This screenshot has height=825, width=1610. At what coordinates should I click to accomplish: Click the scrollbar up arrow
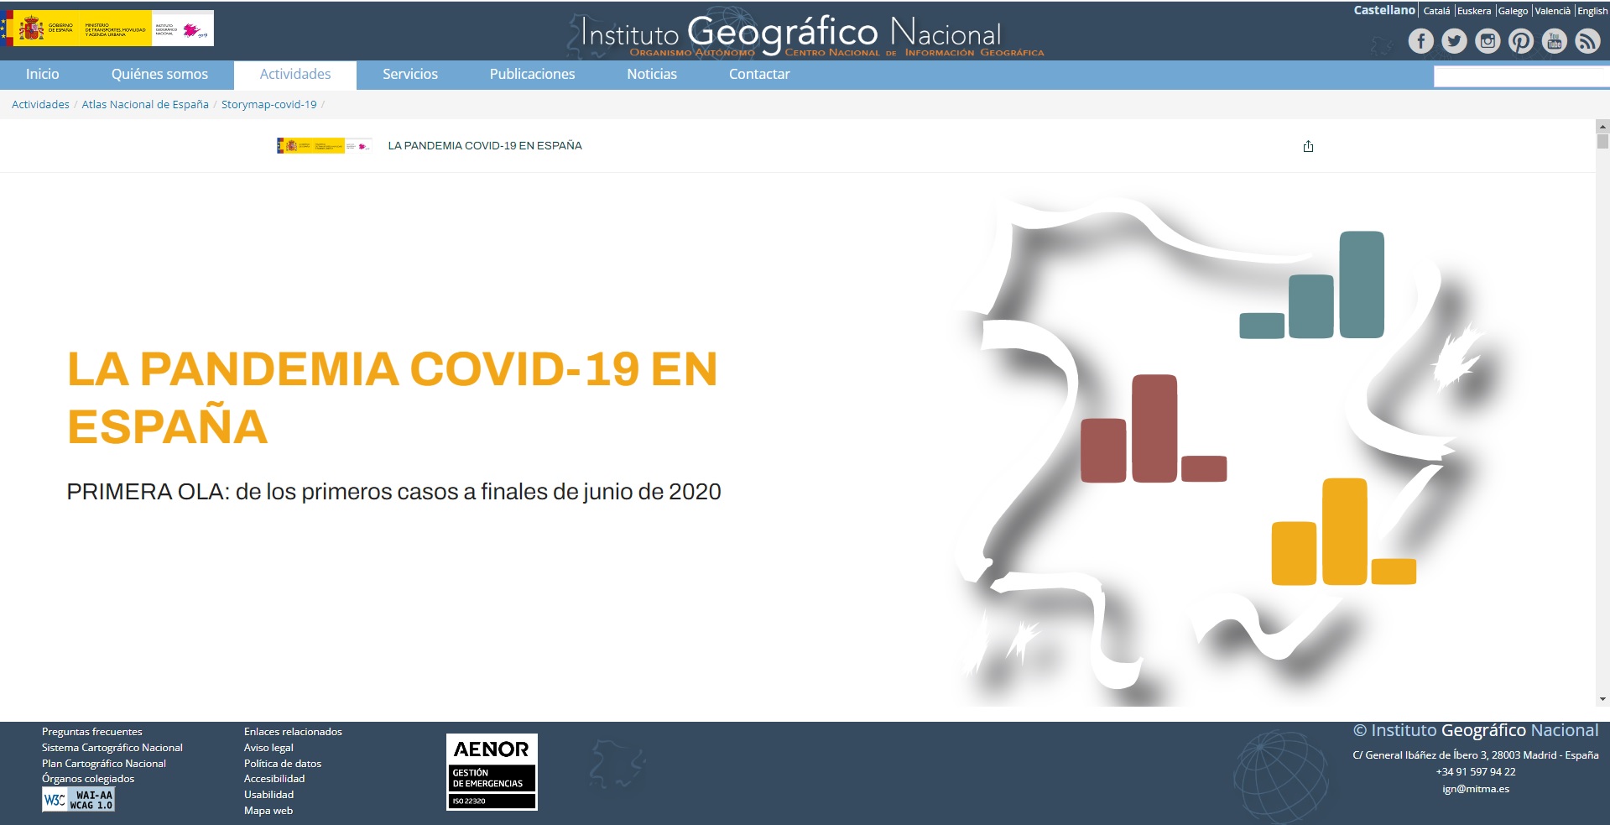tap(1602, 127)
